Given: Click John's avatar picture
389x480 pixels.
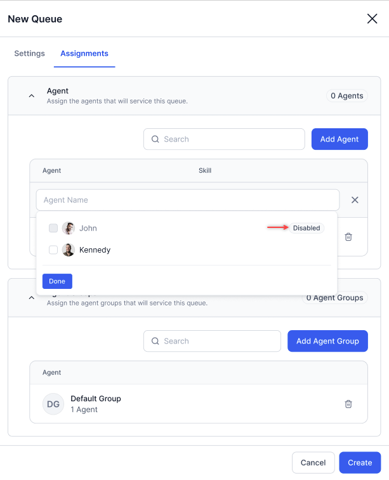Looking at the screenshot, I should (69, 228).
